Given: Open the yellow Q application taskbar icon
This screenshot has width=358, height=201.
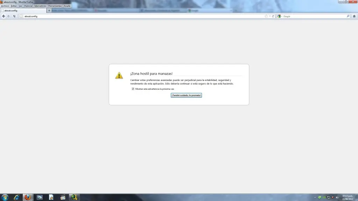Looking at the screenshot, I should (x=74, y=197).
